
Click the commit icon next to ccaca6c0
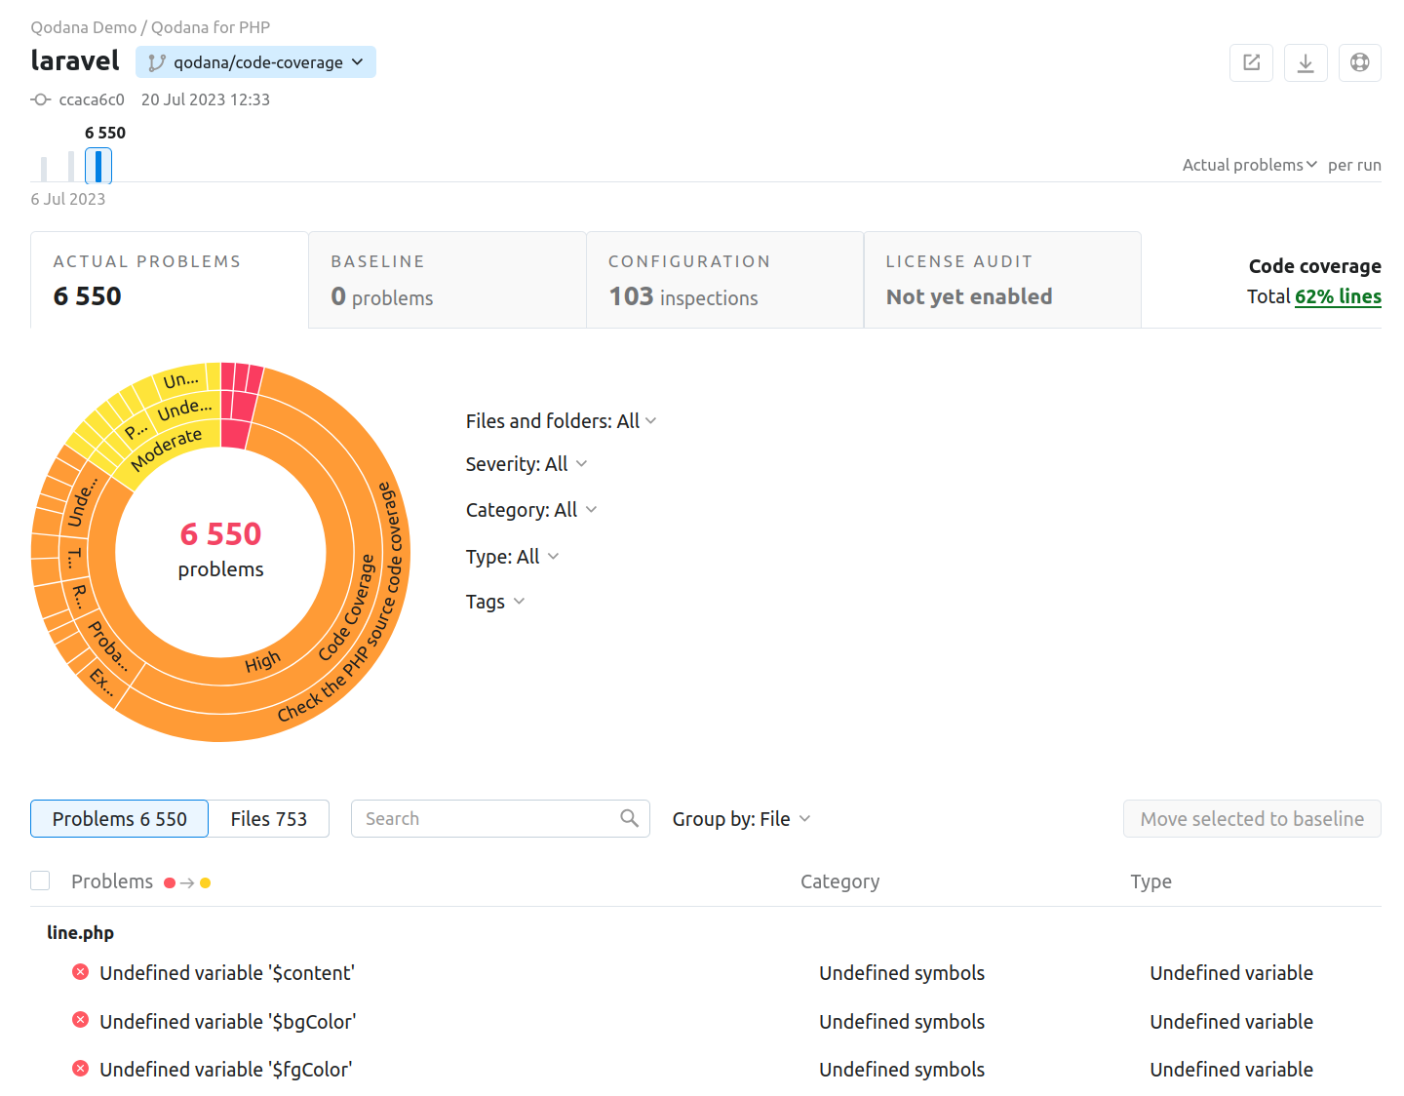[x=41, y=99]
